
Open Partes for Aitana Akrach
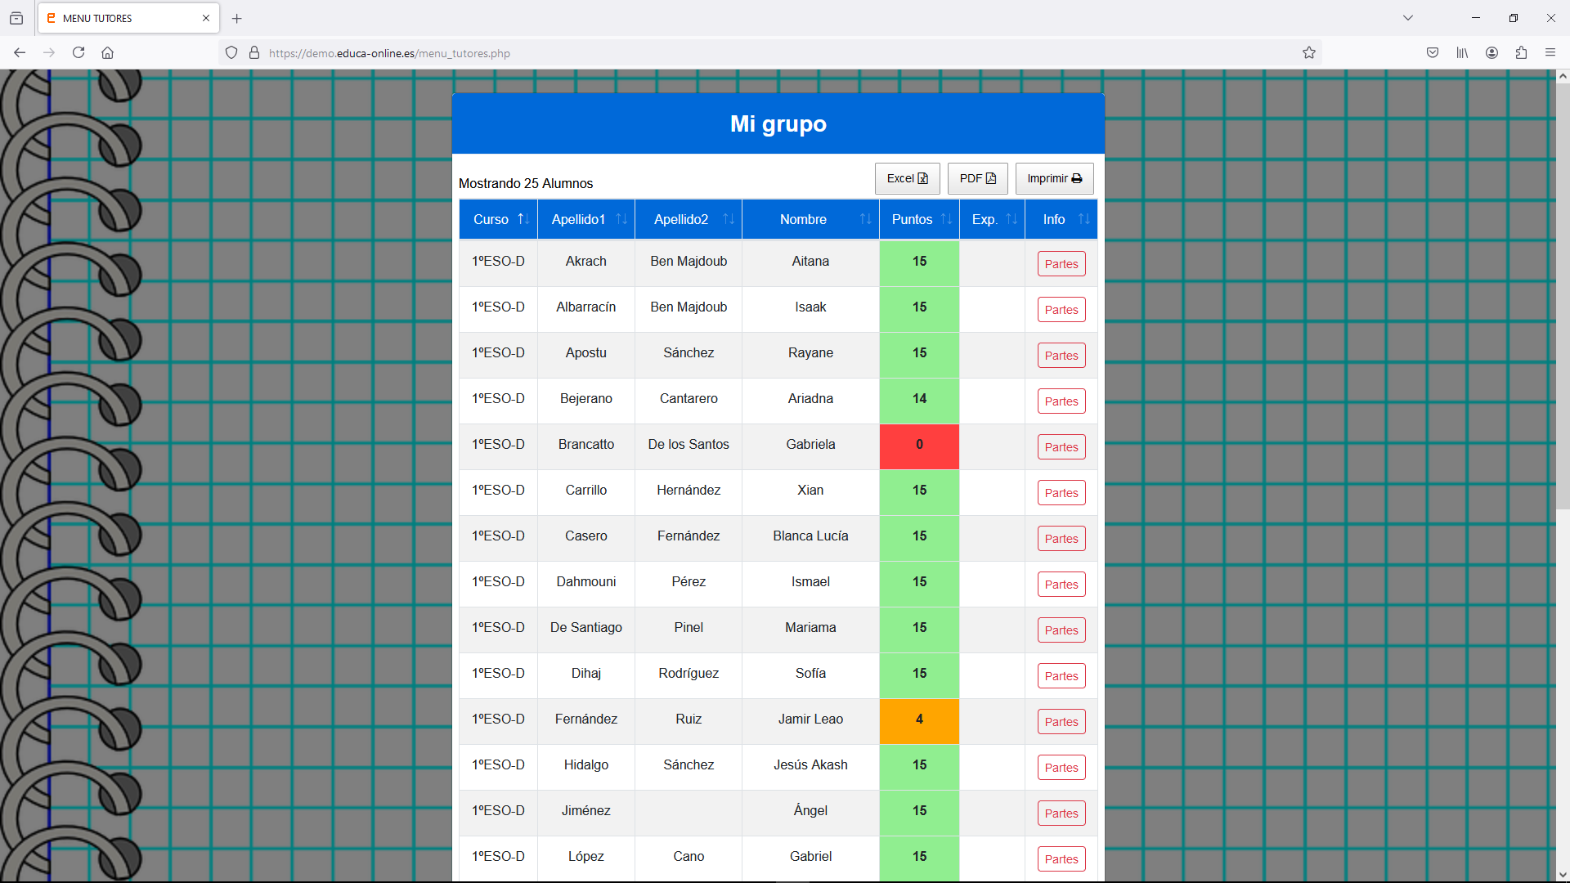[1061, 264]
